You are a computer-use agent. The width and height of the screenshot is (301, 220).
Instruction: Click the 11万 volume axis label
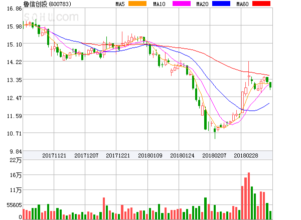[16, 190]
